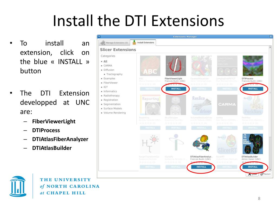Select the Tractography subcategory
The width and height of the screenshot is (277, 208).
[x=114, y=74]
